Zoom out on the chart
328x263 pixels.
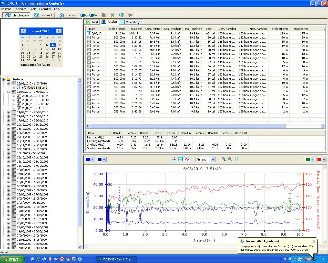pos(230,159)
